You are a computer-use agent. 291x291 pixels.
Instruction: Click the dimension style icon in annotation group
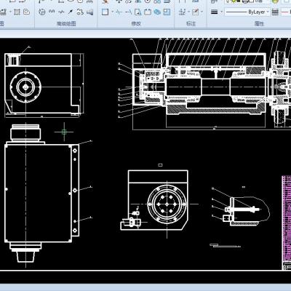pyautogui.click(x=182, y=12)
